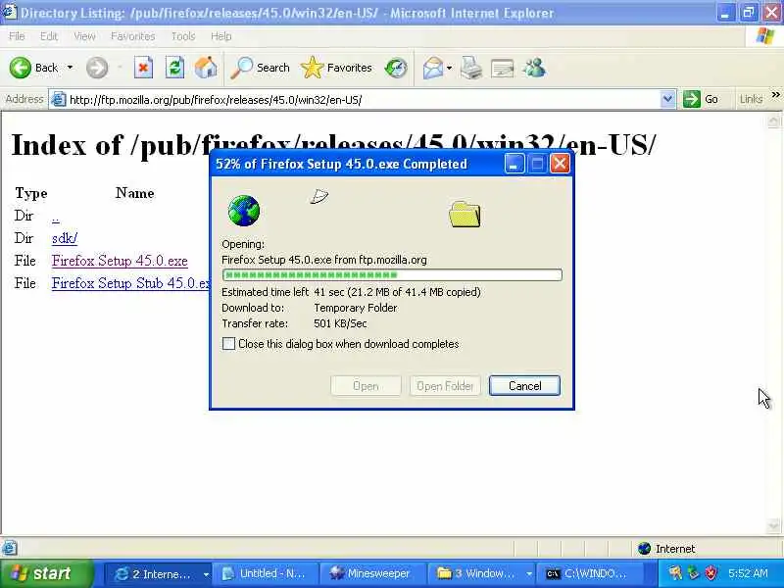Viewport: 784px width, 588px height.
Task: Expand the Forward button history dropdown arrow
Action: (120, 68)
